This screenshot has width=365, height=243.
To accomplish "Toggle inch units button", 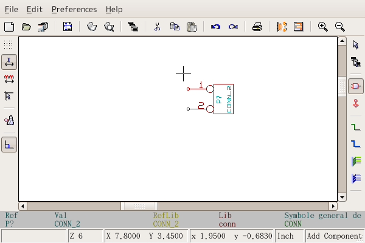I will point(9,61).
